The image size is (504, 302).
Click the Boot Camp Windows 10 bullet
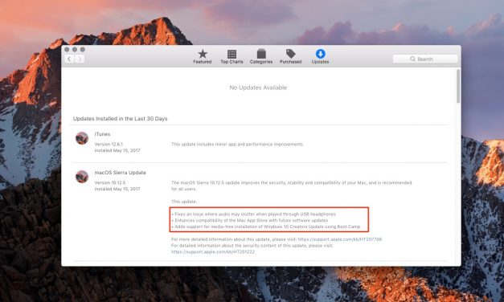[x=266, y=226]
